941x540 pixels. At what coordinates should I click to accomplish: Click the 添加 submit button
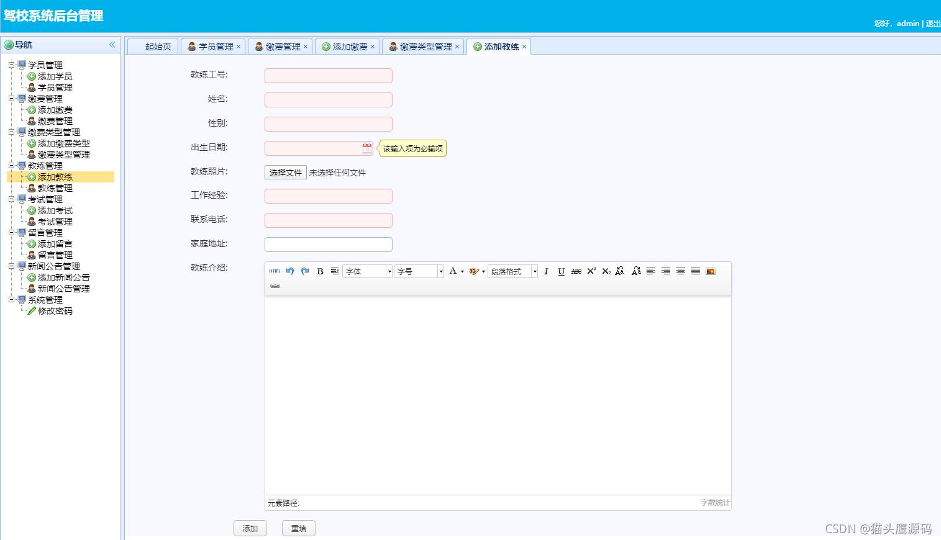click(250, 528)
